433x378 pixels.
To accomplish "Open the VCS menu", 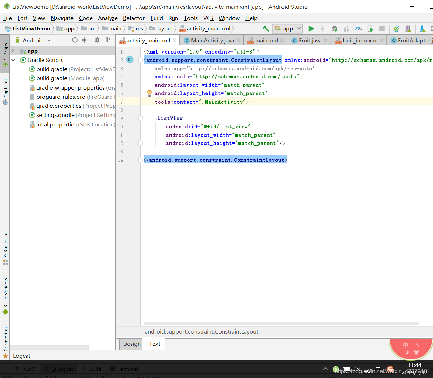I will coord(208,18).
